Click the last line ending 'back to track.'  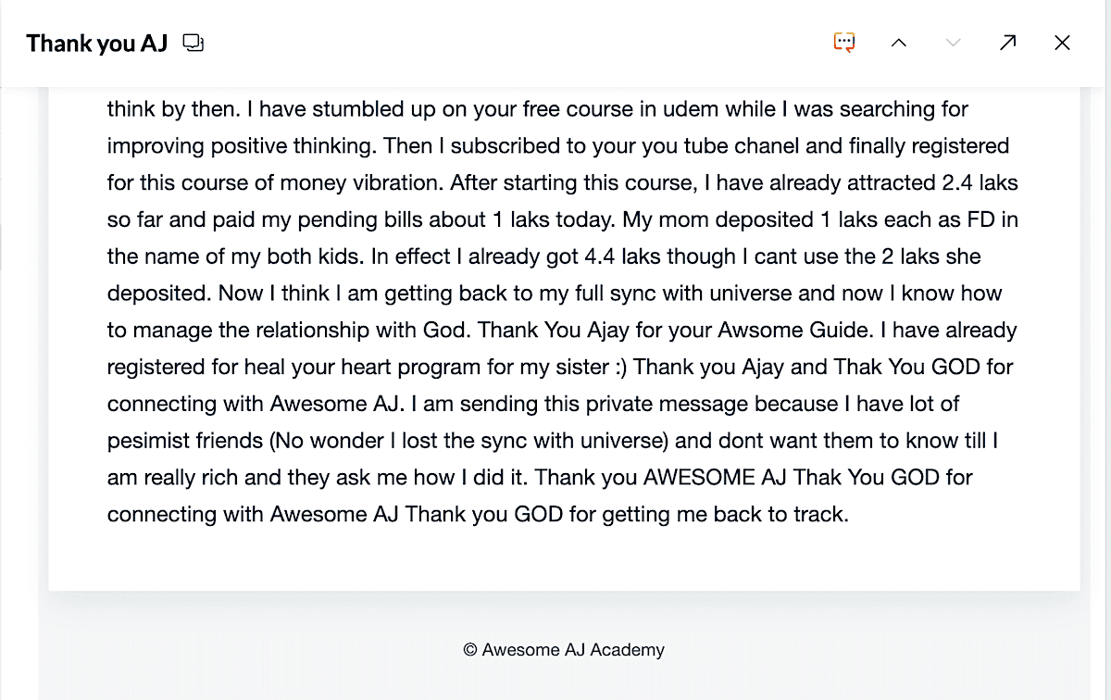(x=478, y=515)
